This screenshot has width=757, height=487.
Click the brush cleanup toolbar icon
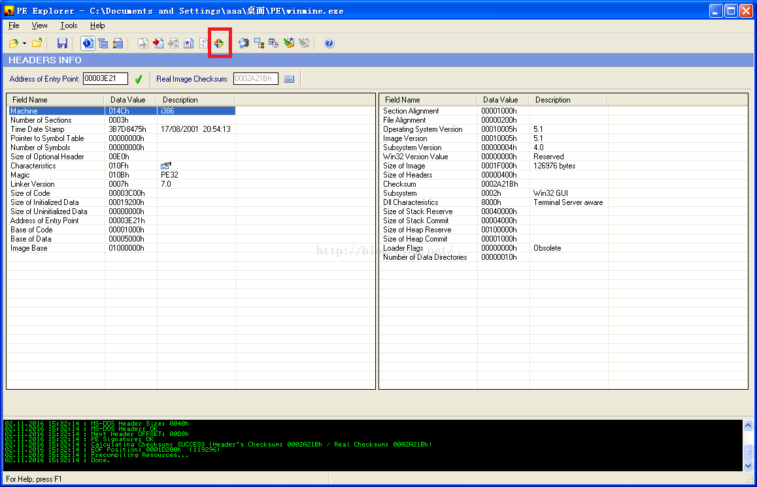pyautogui.click(x=289, y=43)
